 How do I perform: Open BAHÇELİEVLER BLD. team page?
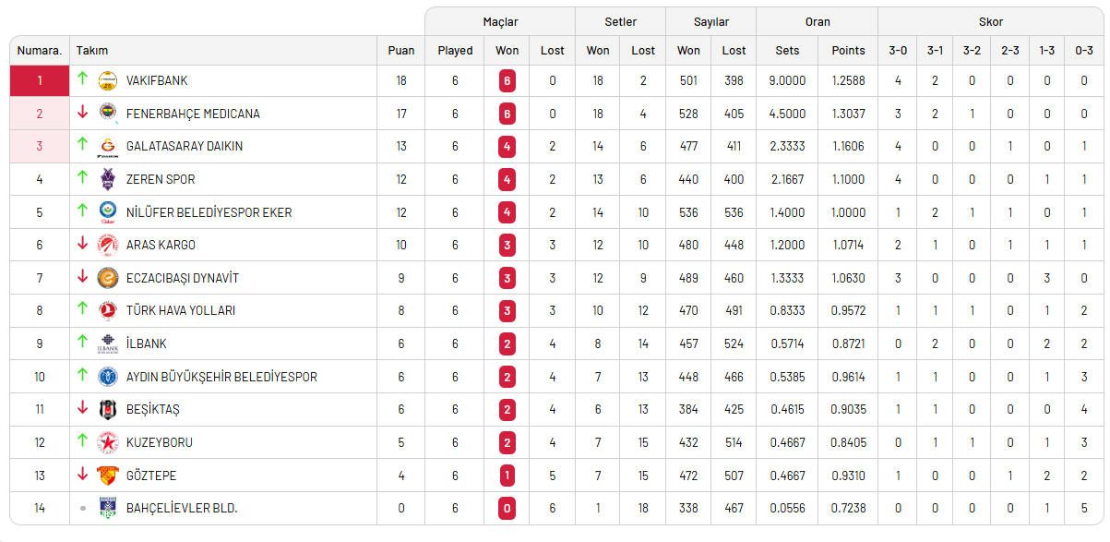(x=182, y=508)
